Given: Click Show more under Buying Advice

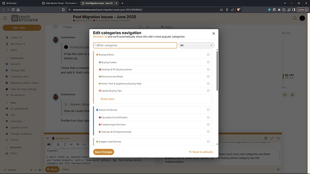Looking at the screenshot, I should tap(107, 99).
